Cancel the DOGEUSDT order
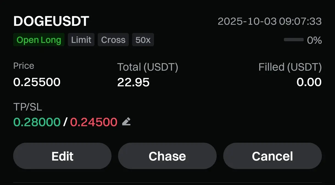335x185 pixels. coord(272,156)
